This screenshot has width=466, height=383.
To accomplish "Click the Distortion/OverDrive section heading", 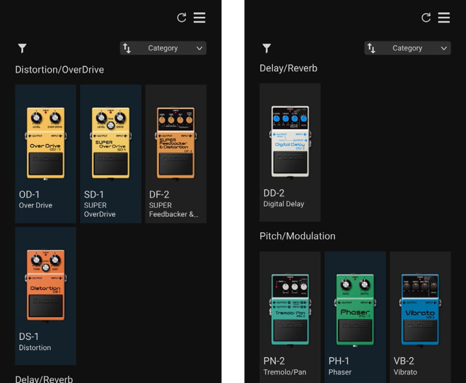I will coord(60,70).
